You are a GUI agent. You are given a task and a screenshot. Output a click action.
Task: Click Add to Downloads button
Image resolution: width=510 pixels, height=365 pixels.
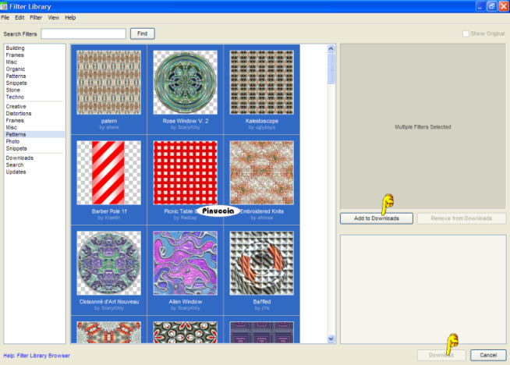377,218
